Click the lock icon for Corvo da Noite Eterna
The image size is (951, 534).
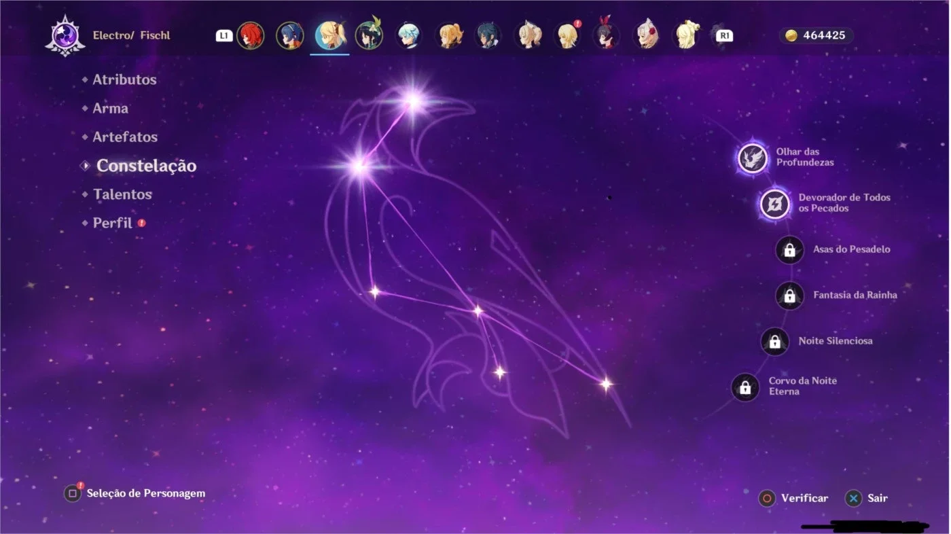click(x=745, y=387)
